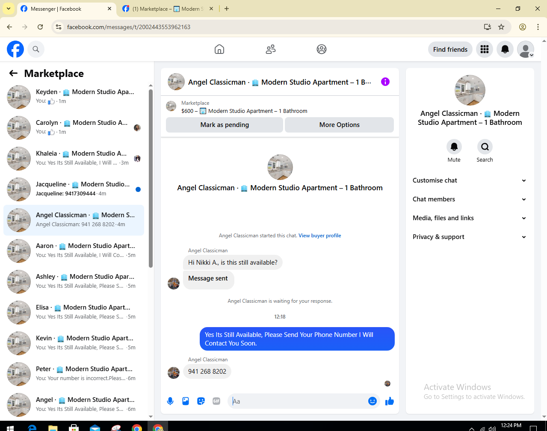The width and height of the screenshot is (547, 431).
Task: Open Mail app from taskbar
Action: point(95,428)
